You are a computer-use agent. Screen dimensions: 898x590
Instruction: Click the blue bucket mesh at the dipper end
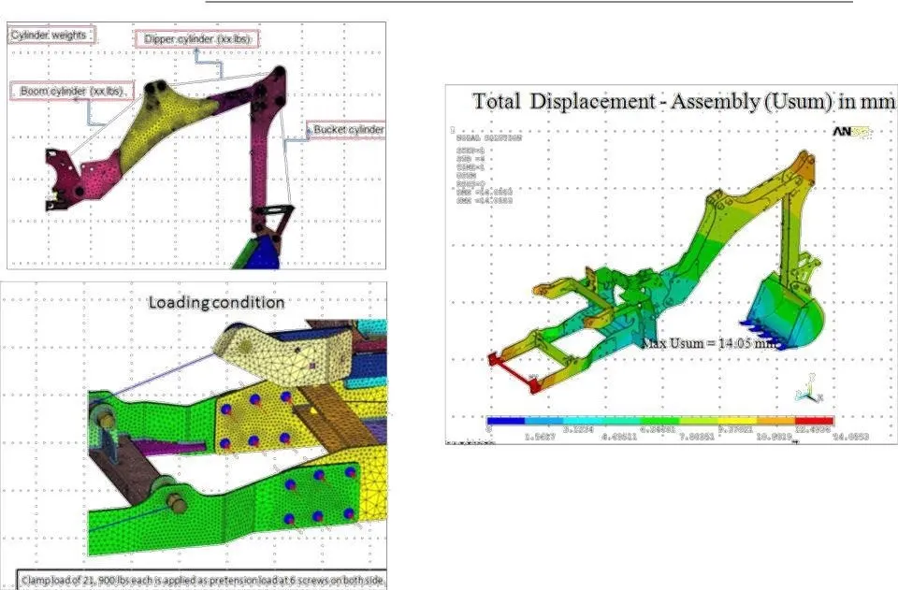tap(262, 254)
